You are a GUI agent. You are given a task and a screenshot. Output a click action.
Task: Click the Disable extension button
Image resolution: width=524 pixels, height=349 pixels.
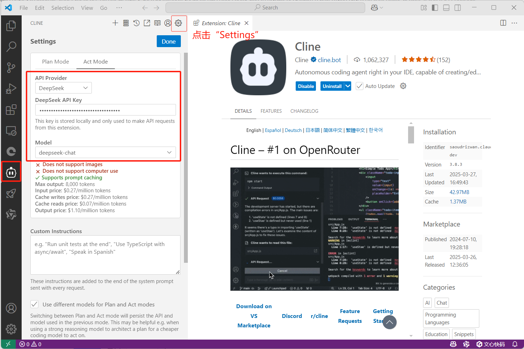306,86
